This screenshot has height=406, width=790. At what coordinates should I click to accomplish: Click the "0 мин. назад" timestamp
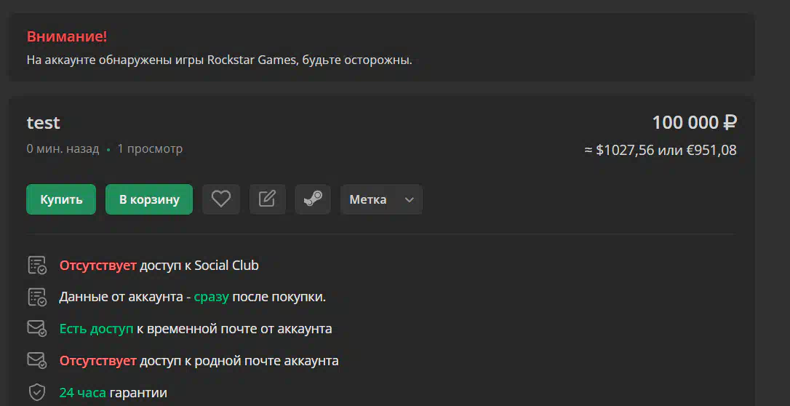click(x=63, y=149)
